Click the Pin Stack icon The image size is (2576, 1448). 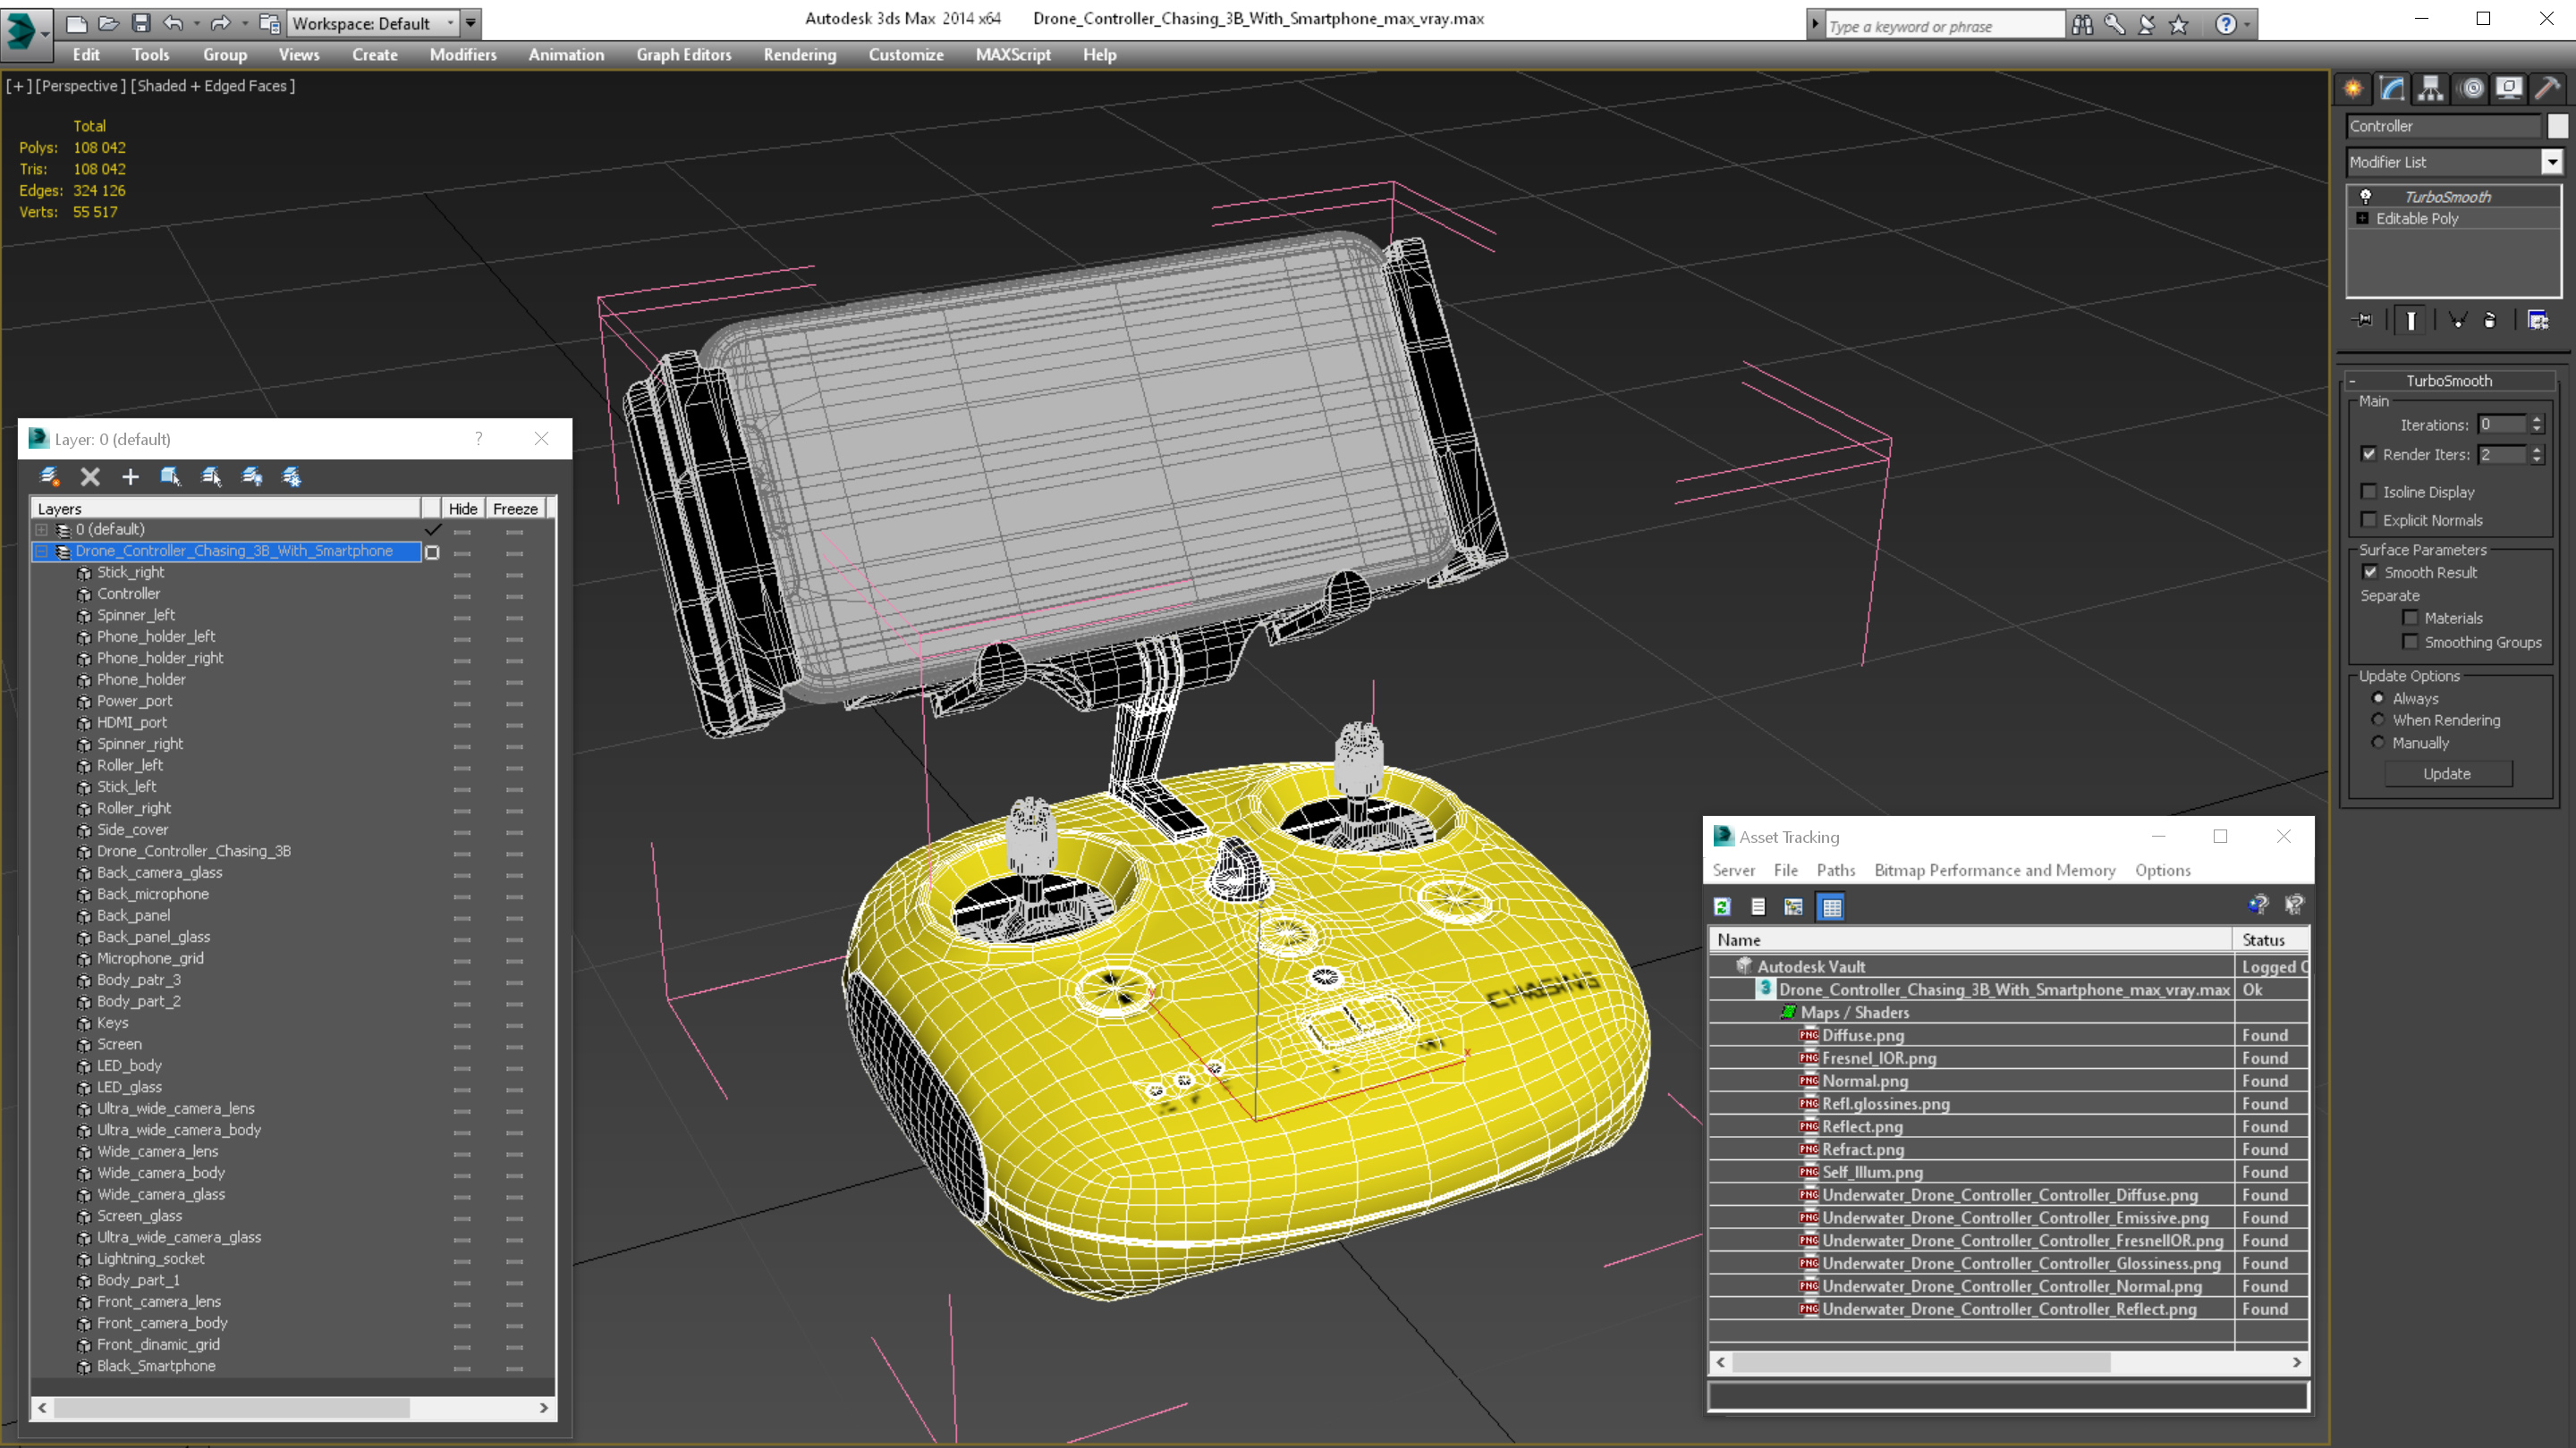(2363, 320)
